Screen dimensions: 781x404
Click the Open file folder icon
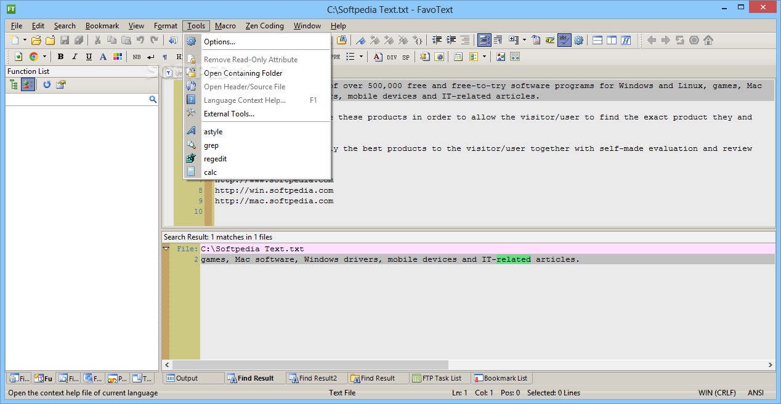coord(36,41)
